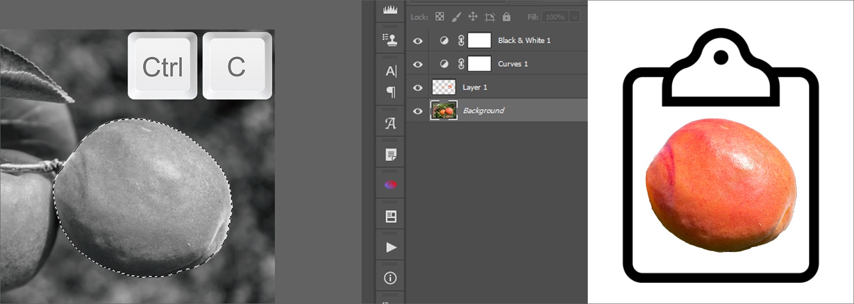
Task: Open the Histogram panel icon
Action: tap(390, 10)
